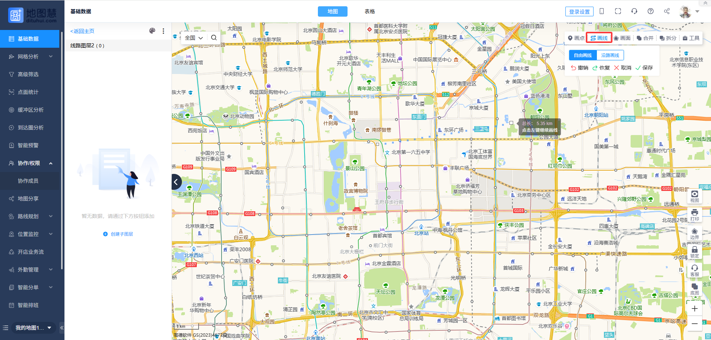Open the share icon in header

pos(667,11)
